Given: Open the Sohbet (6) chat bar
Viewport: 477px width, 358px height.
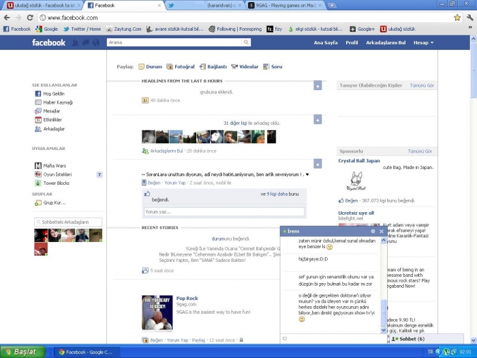Looking at the screenshot, I should pyautogui.click(x=426, y=339).
